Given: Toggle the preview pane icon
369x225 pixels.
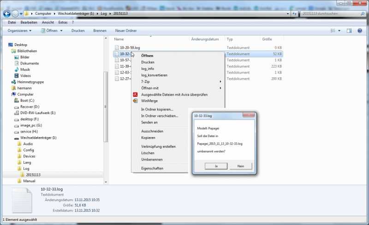Looking at the screenshot, I should [349, 30].
